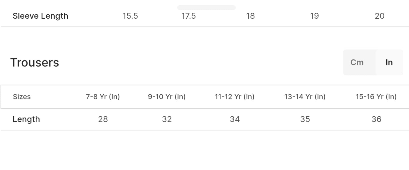Click the sleeve length value 15.5
The image size is (409, 170).
130,16
